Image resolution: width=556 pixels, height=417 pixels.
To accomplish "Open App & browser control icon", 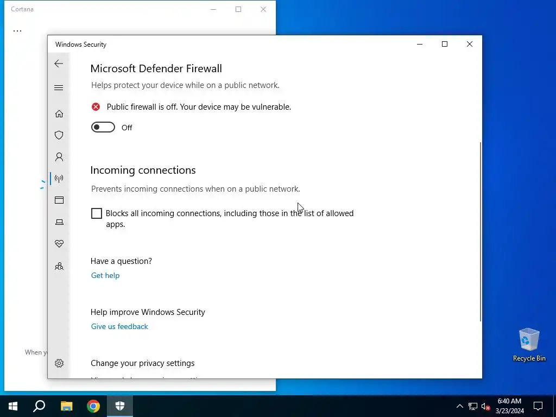I will [59, 200].
